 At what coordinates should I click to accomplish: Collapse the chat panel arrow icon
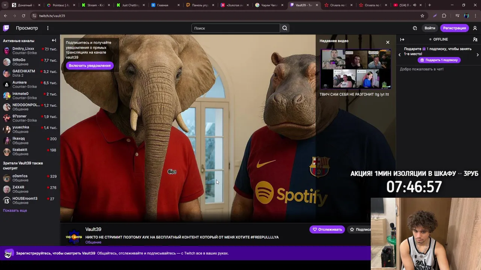[402, 39]
